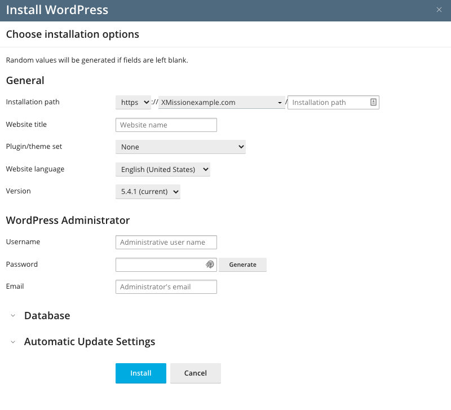Open the Plugin/theme set dropdown
Viewport: 451px width, 410px height.
point(180,147)
